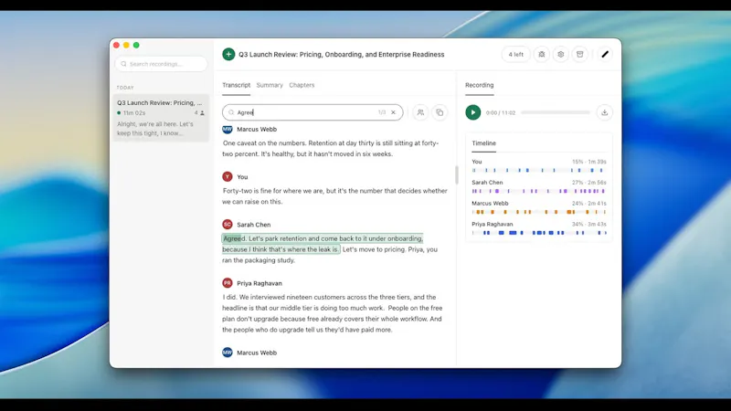Switch to the Chapters tab

pyautogui.click(x=302, y=85)
